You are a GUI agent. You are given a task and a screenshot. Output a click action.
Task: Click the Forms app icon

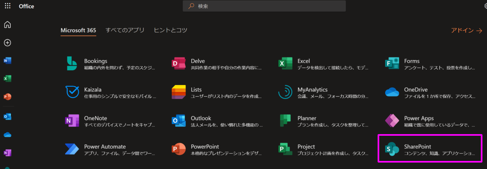click(392, 64)
